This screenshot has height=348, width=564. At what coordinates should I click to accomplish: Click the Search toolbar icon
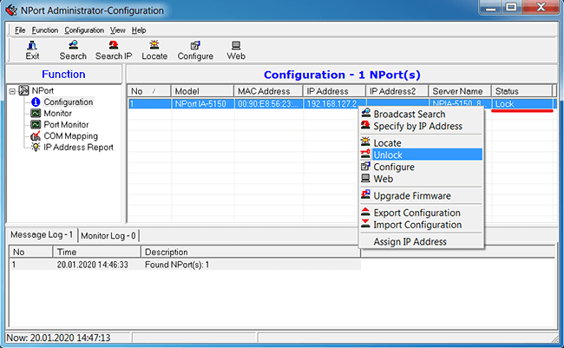pyautogui.click(x=73, y=45)
